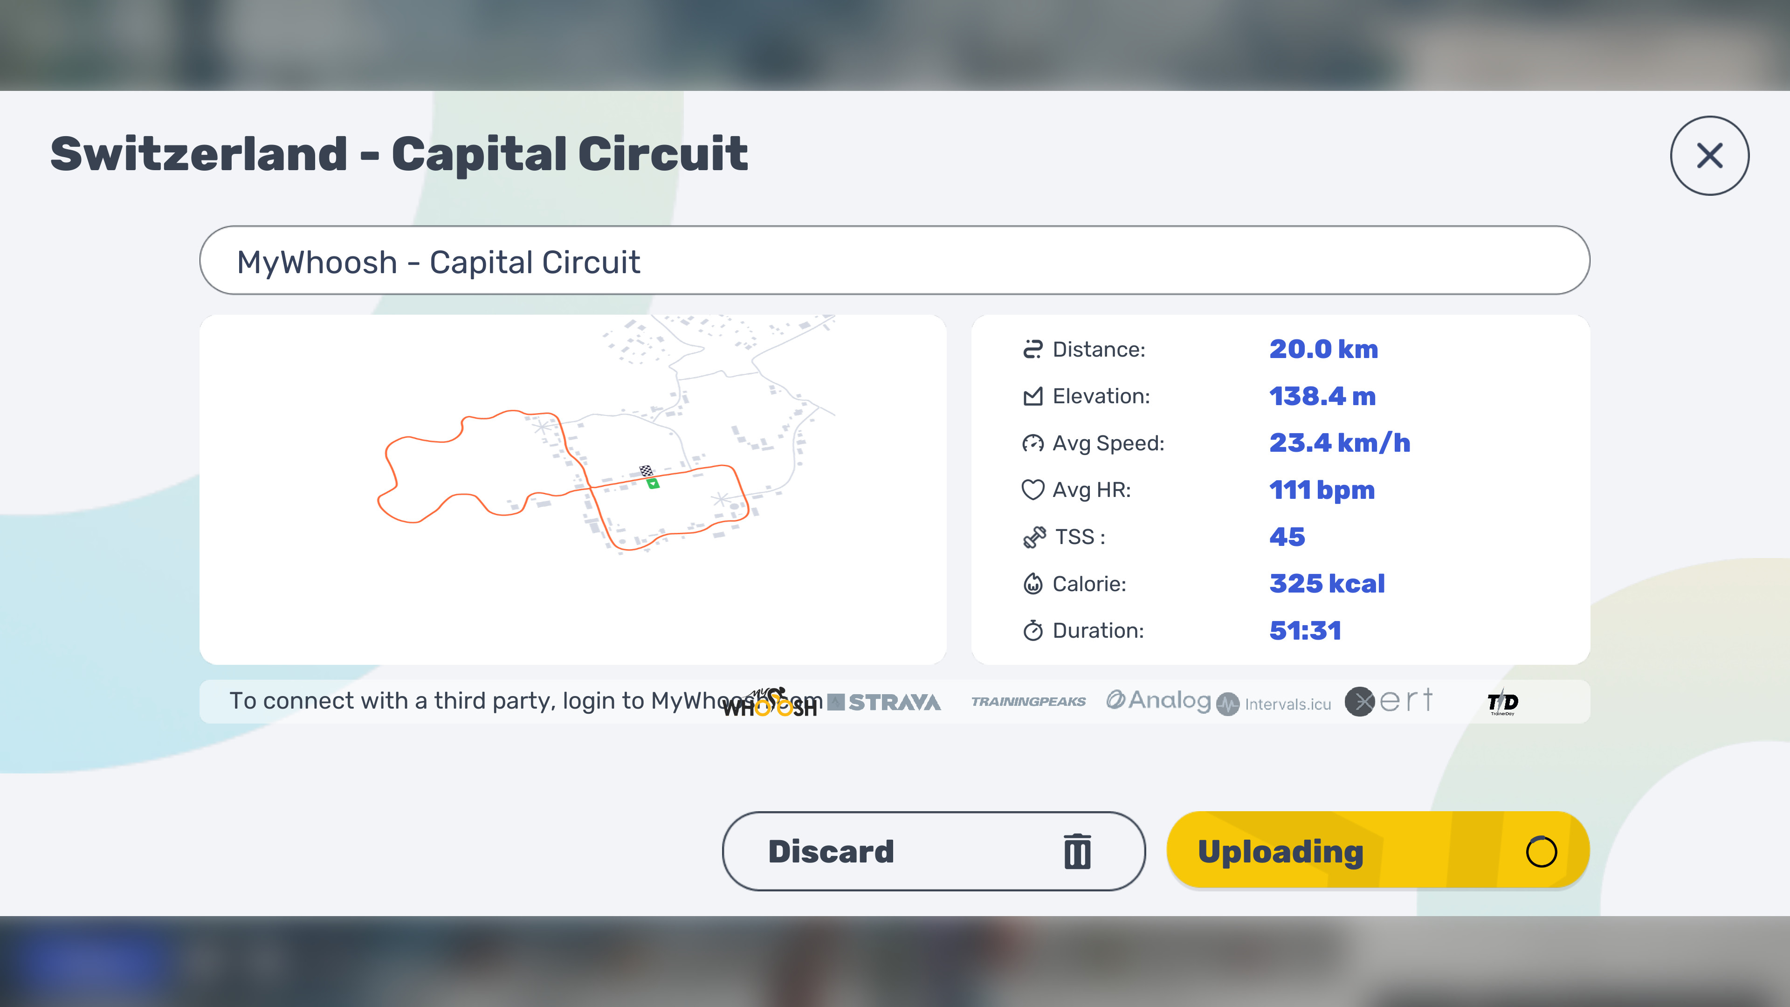Click the route map thumbnail

572,489
